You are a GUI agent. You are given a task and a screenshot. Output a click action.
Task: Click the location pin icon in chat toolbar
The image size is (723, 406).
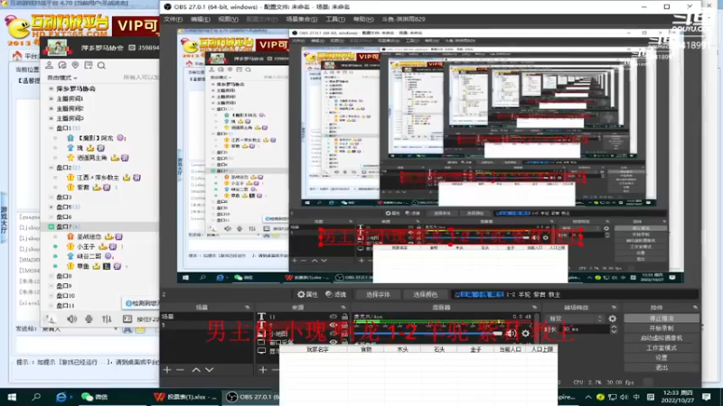tap(75, 65)
